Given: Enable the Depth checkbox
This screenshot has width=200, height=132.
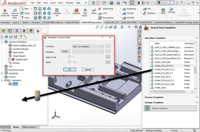Looking at the screenshot, I should (x=69, y=62).
